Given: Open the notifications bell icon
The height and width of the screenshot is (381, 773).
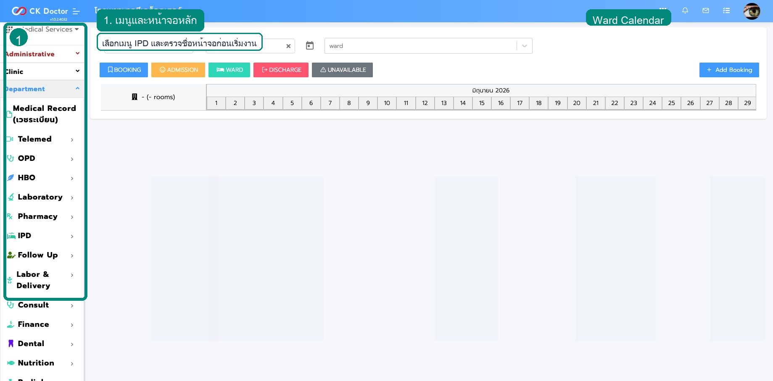Looking at the screenshot, I should click(x=685, y=11).
